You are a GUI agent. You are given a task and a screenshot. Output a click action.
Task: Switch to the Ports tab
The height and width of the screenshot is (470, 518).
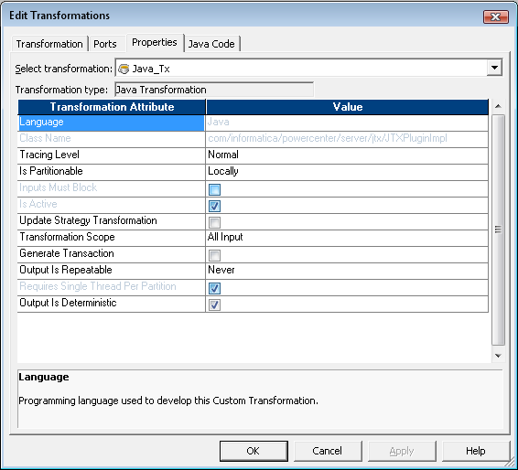105,44
